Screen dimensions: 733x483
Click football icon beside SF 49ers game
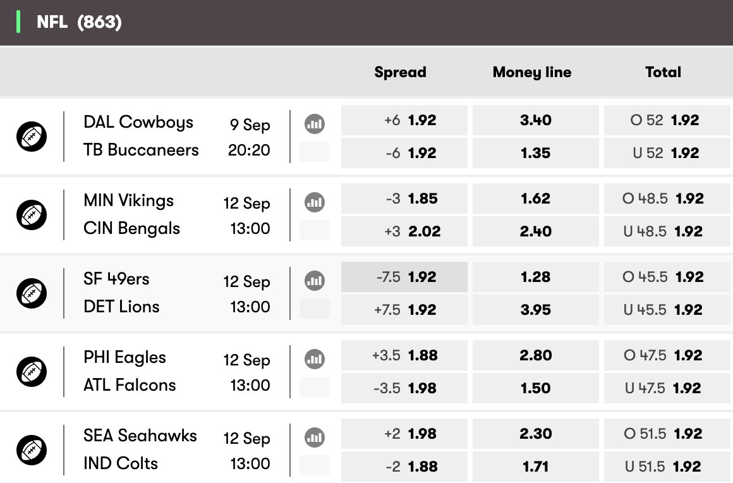32,293
